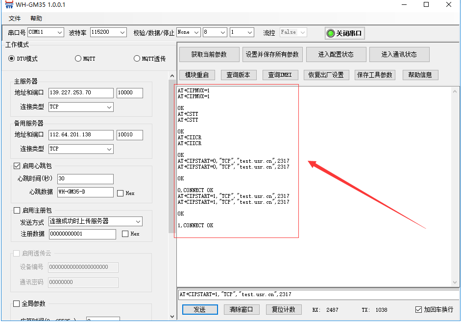Click the WH-GM35 app icon in title bar
The width and height of the screenshot is (461, 323).
pos(8,5)
